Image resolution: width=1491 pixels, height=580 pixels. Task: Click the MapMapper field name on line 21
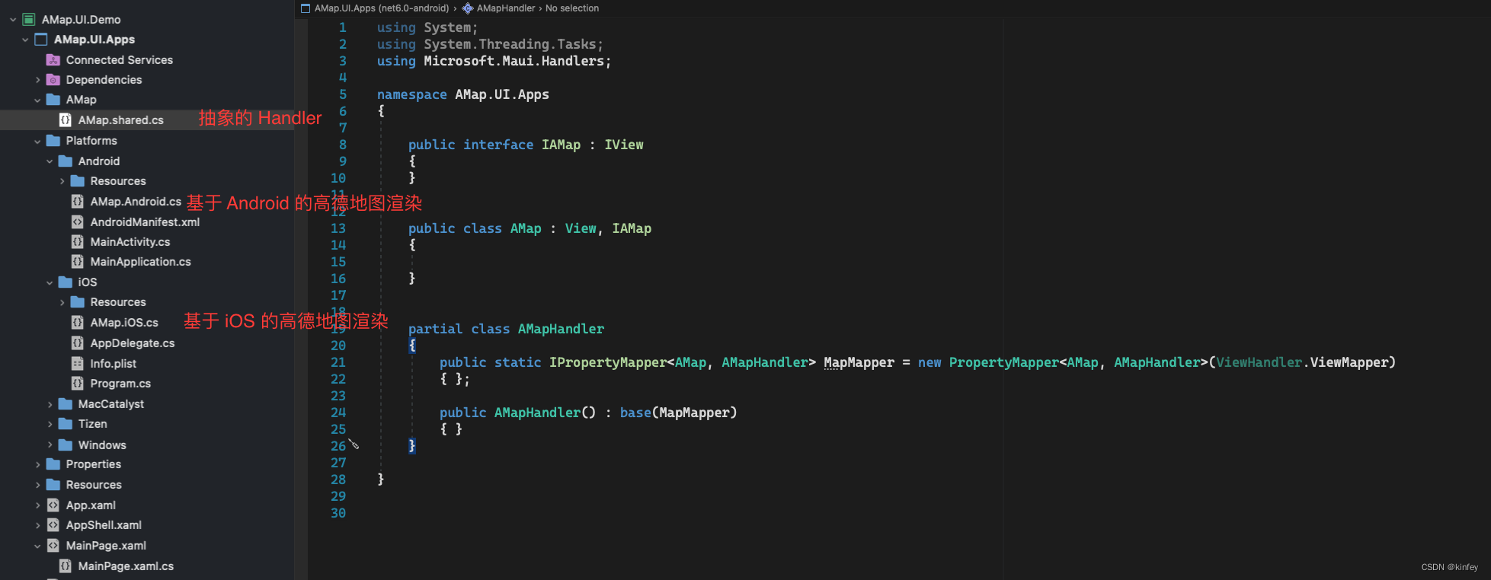[x=859, y=362]
